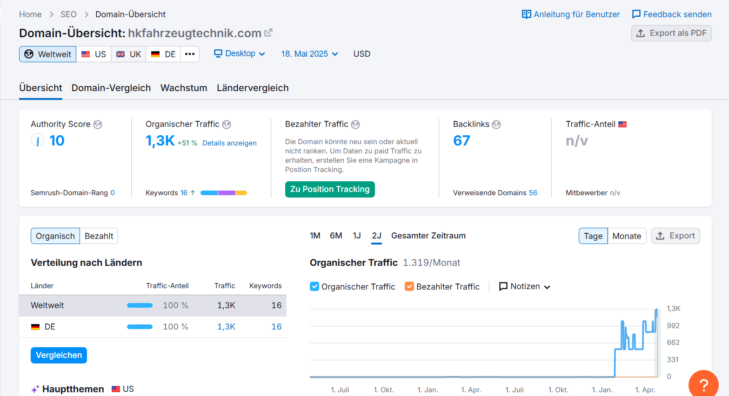Viewport: 729px width, 396px height.
Task: Select the UK database button
Action: (128, 54)
